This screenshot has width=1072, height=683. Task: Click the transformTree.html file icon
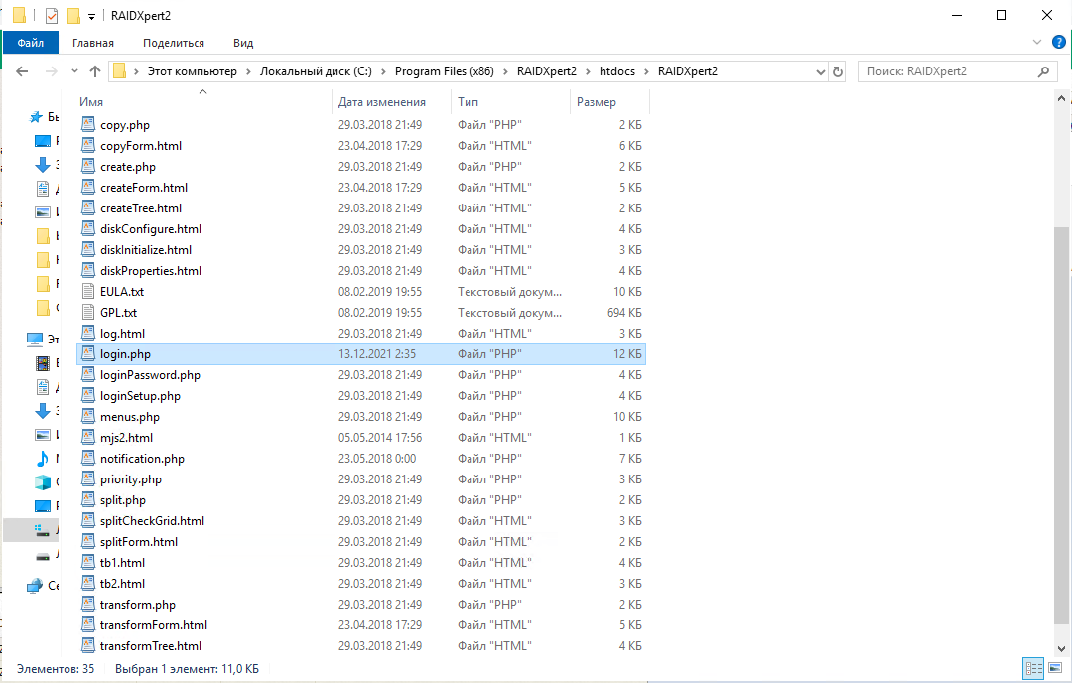pyautogui.click(x=88, y=646)
